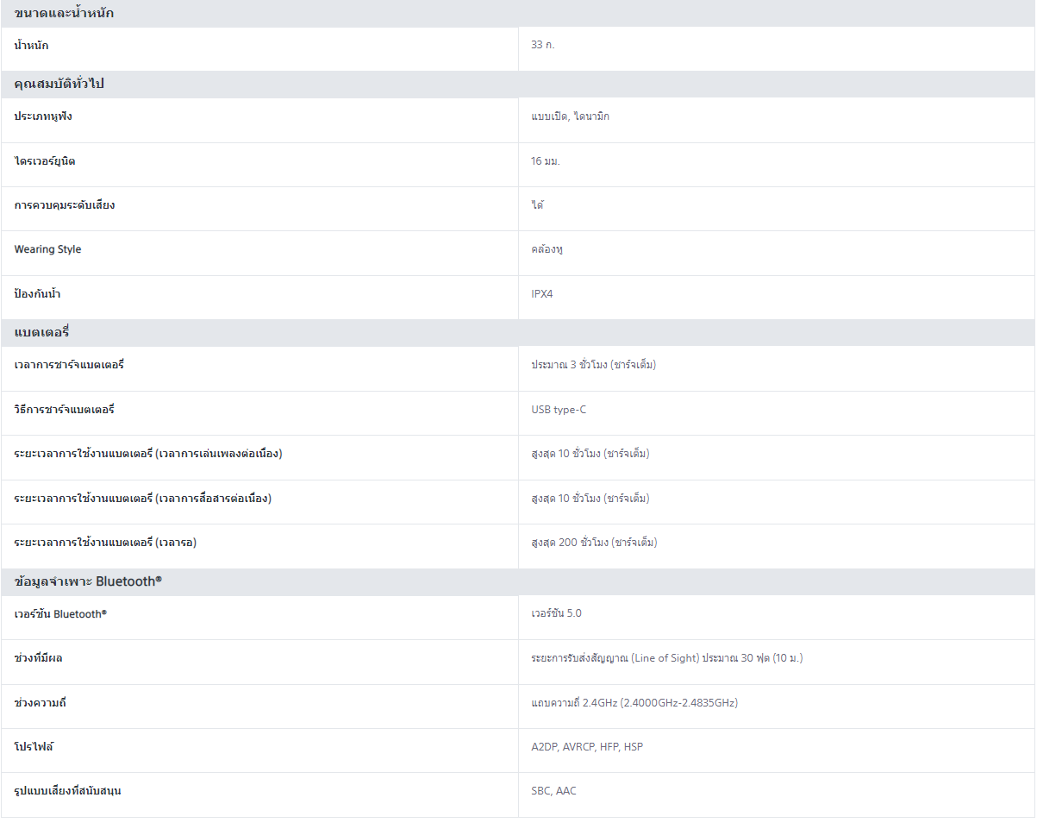Click the 16 มม. driver unit value
Viewport: 1037px width, 829px height.
[x=545, y=160]
